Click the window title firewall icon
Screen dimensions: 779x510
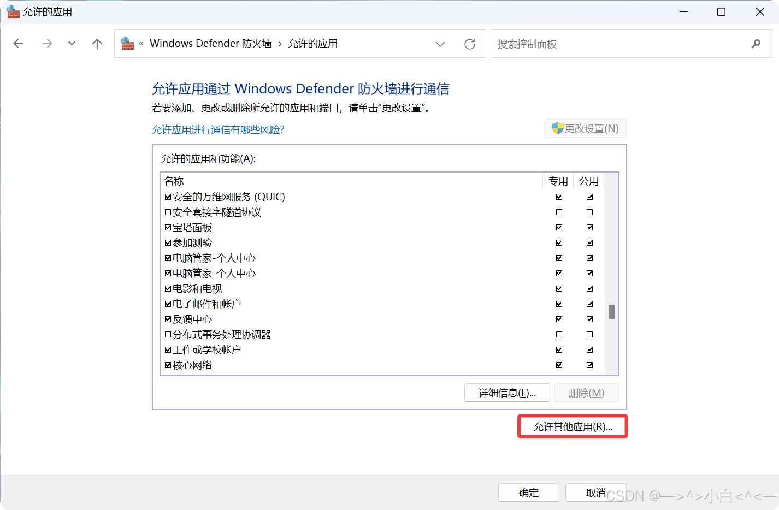13,11
